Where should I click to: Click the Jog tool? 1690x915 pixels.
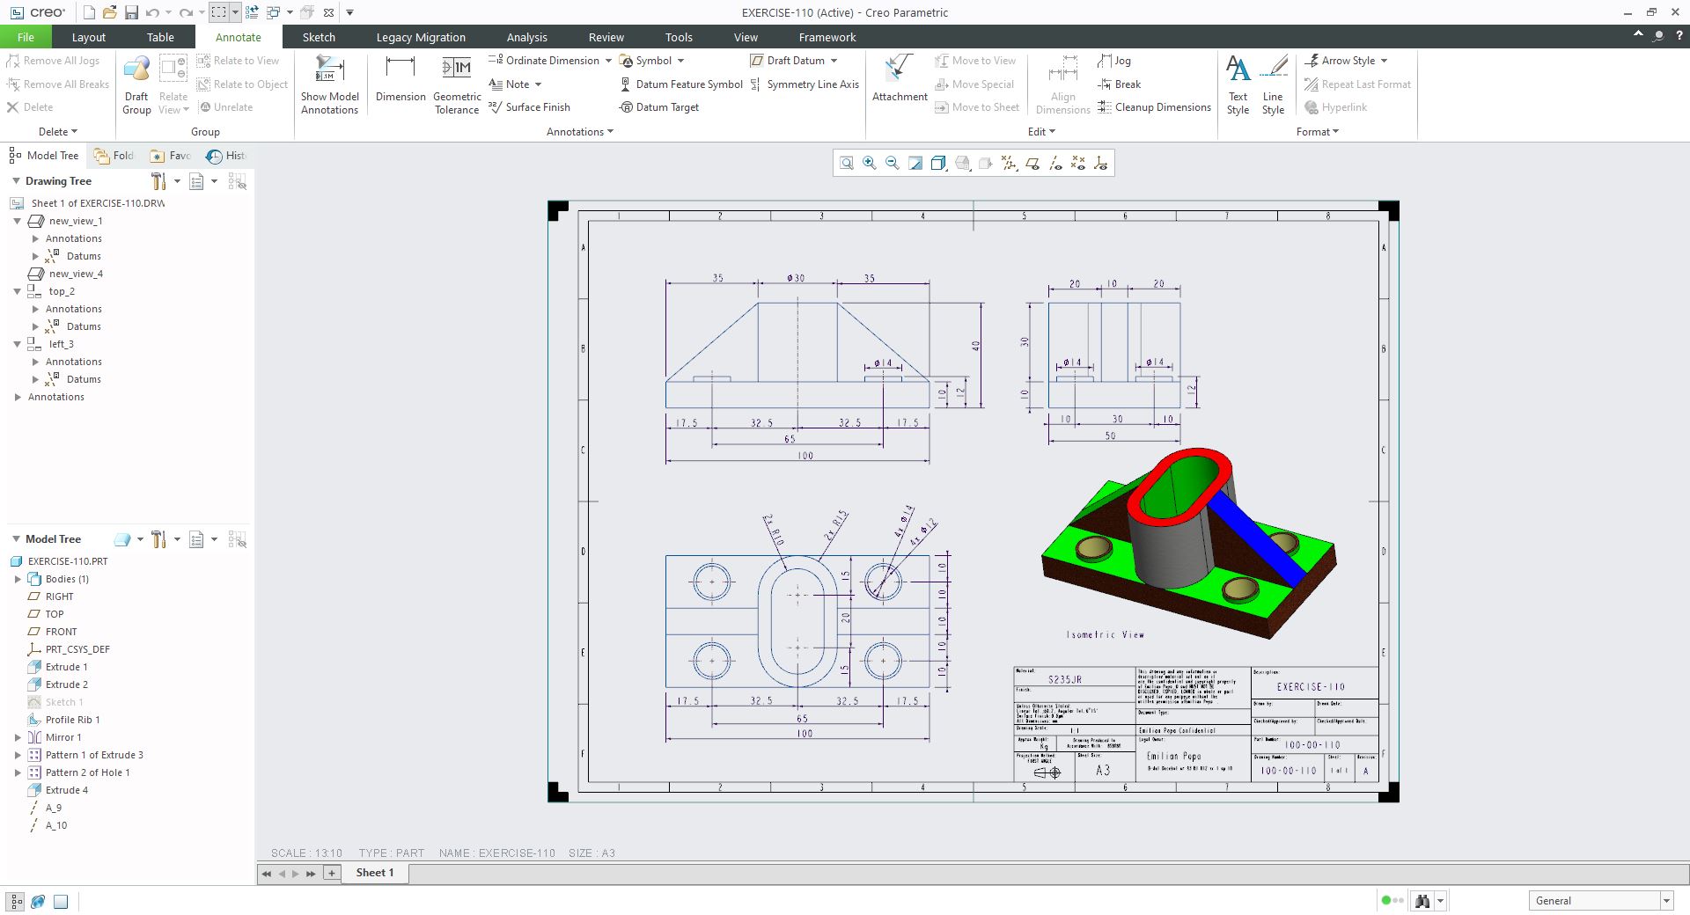(x=1114, y=61)
